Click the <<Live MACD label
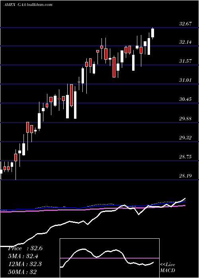This screenshot has height=278, width=199. coord(168,267)
